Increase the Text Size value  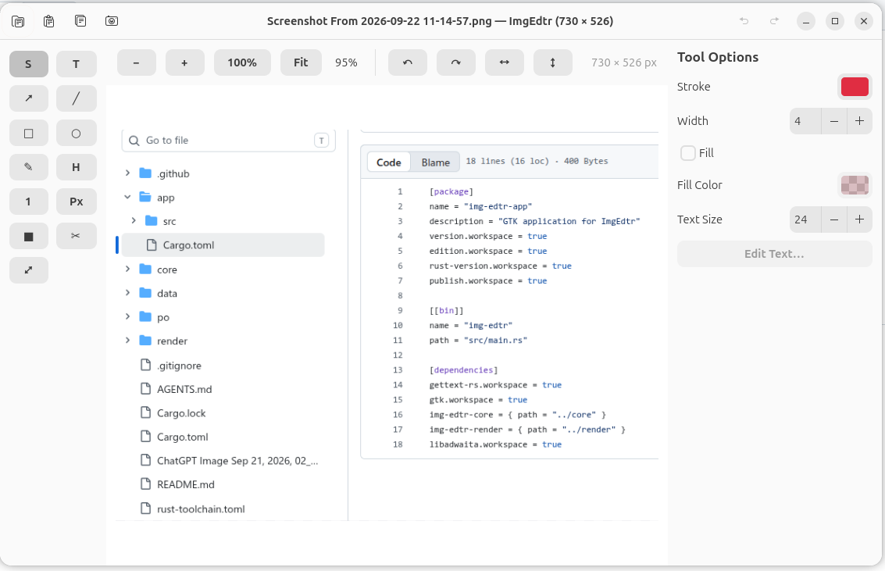tap(859, 219)
